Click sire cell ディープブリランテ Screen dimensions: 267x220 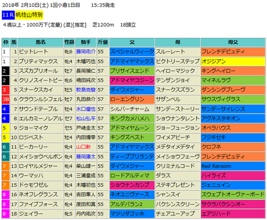click(x=132, y=157)
